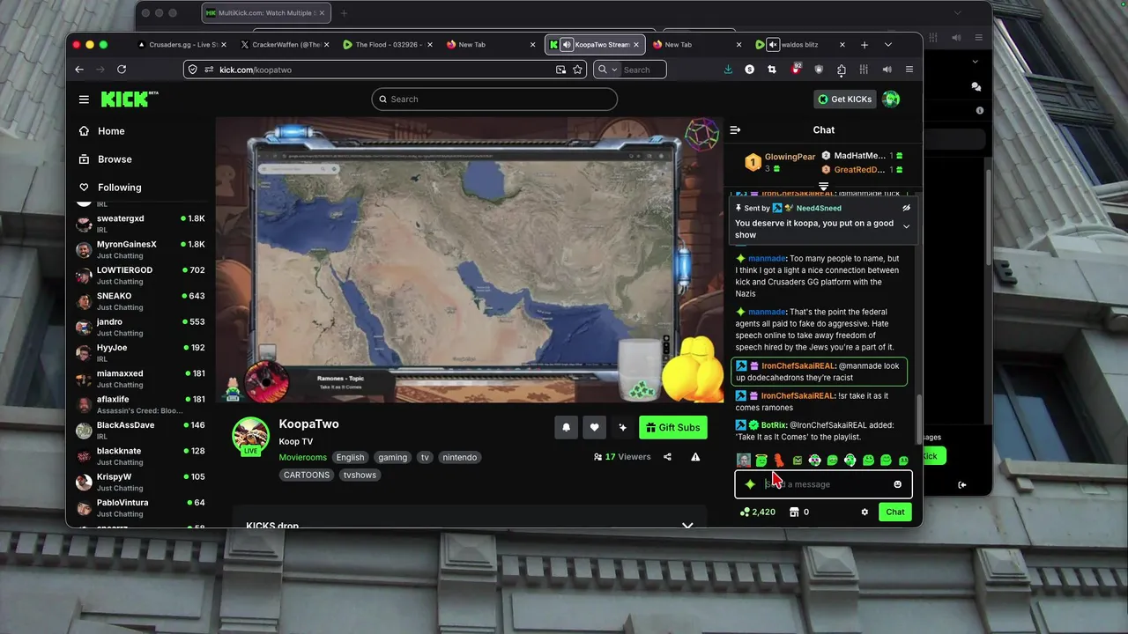This screenshot has height=634, width=1128.
Task: Collapse the chat panel with arrow icon
Action: click(735, 129)
